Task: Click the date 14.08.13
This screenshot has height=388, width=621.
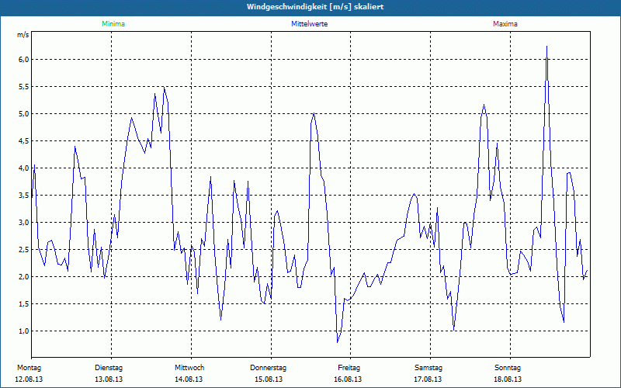Action: 189,379
